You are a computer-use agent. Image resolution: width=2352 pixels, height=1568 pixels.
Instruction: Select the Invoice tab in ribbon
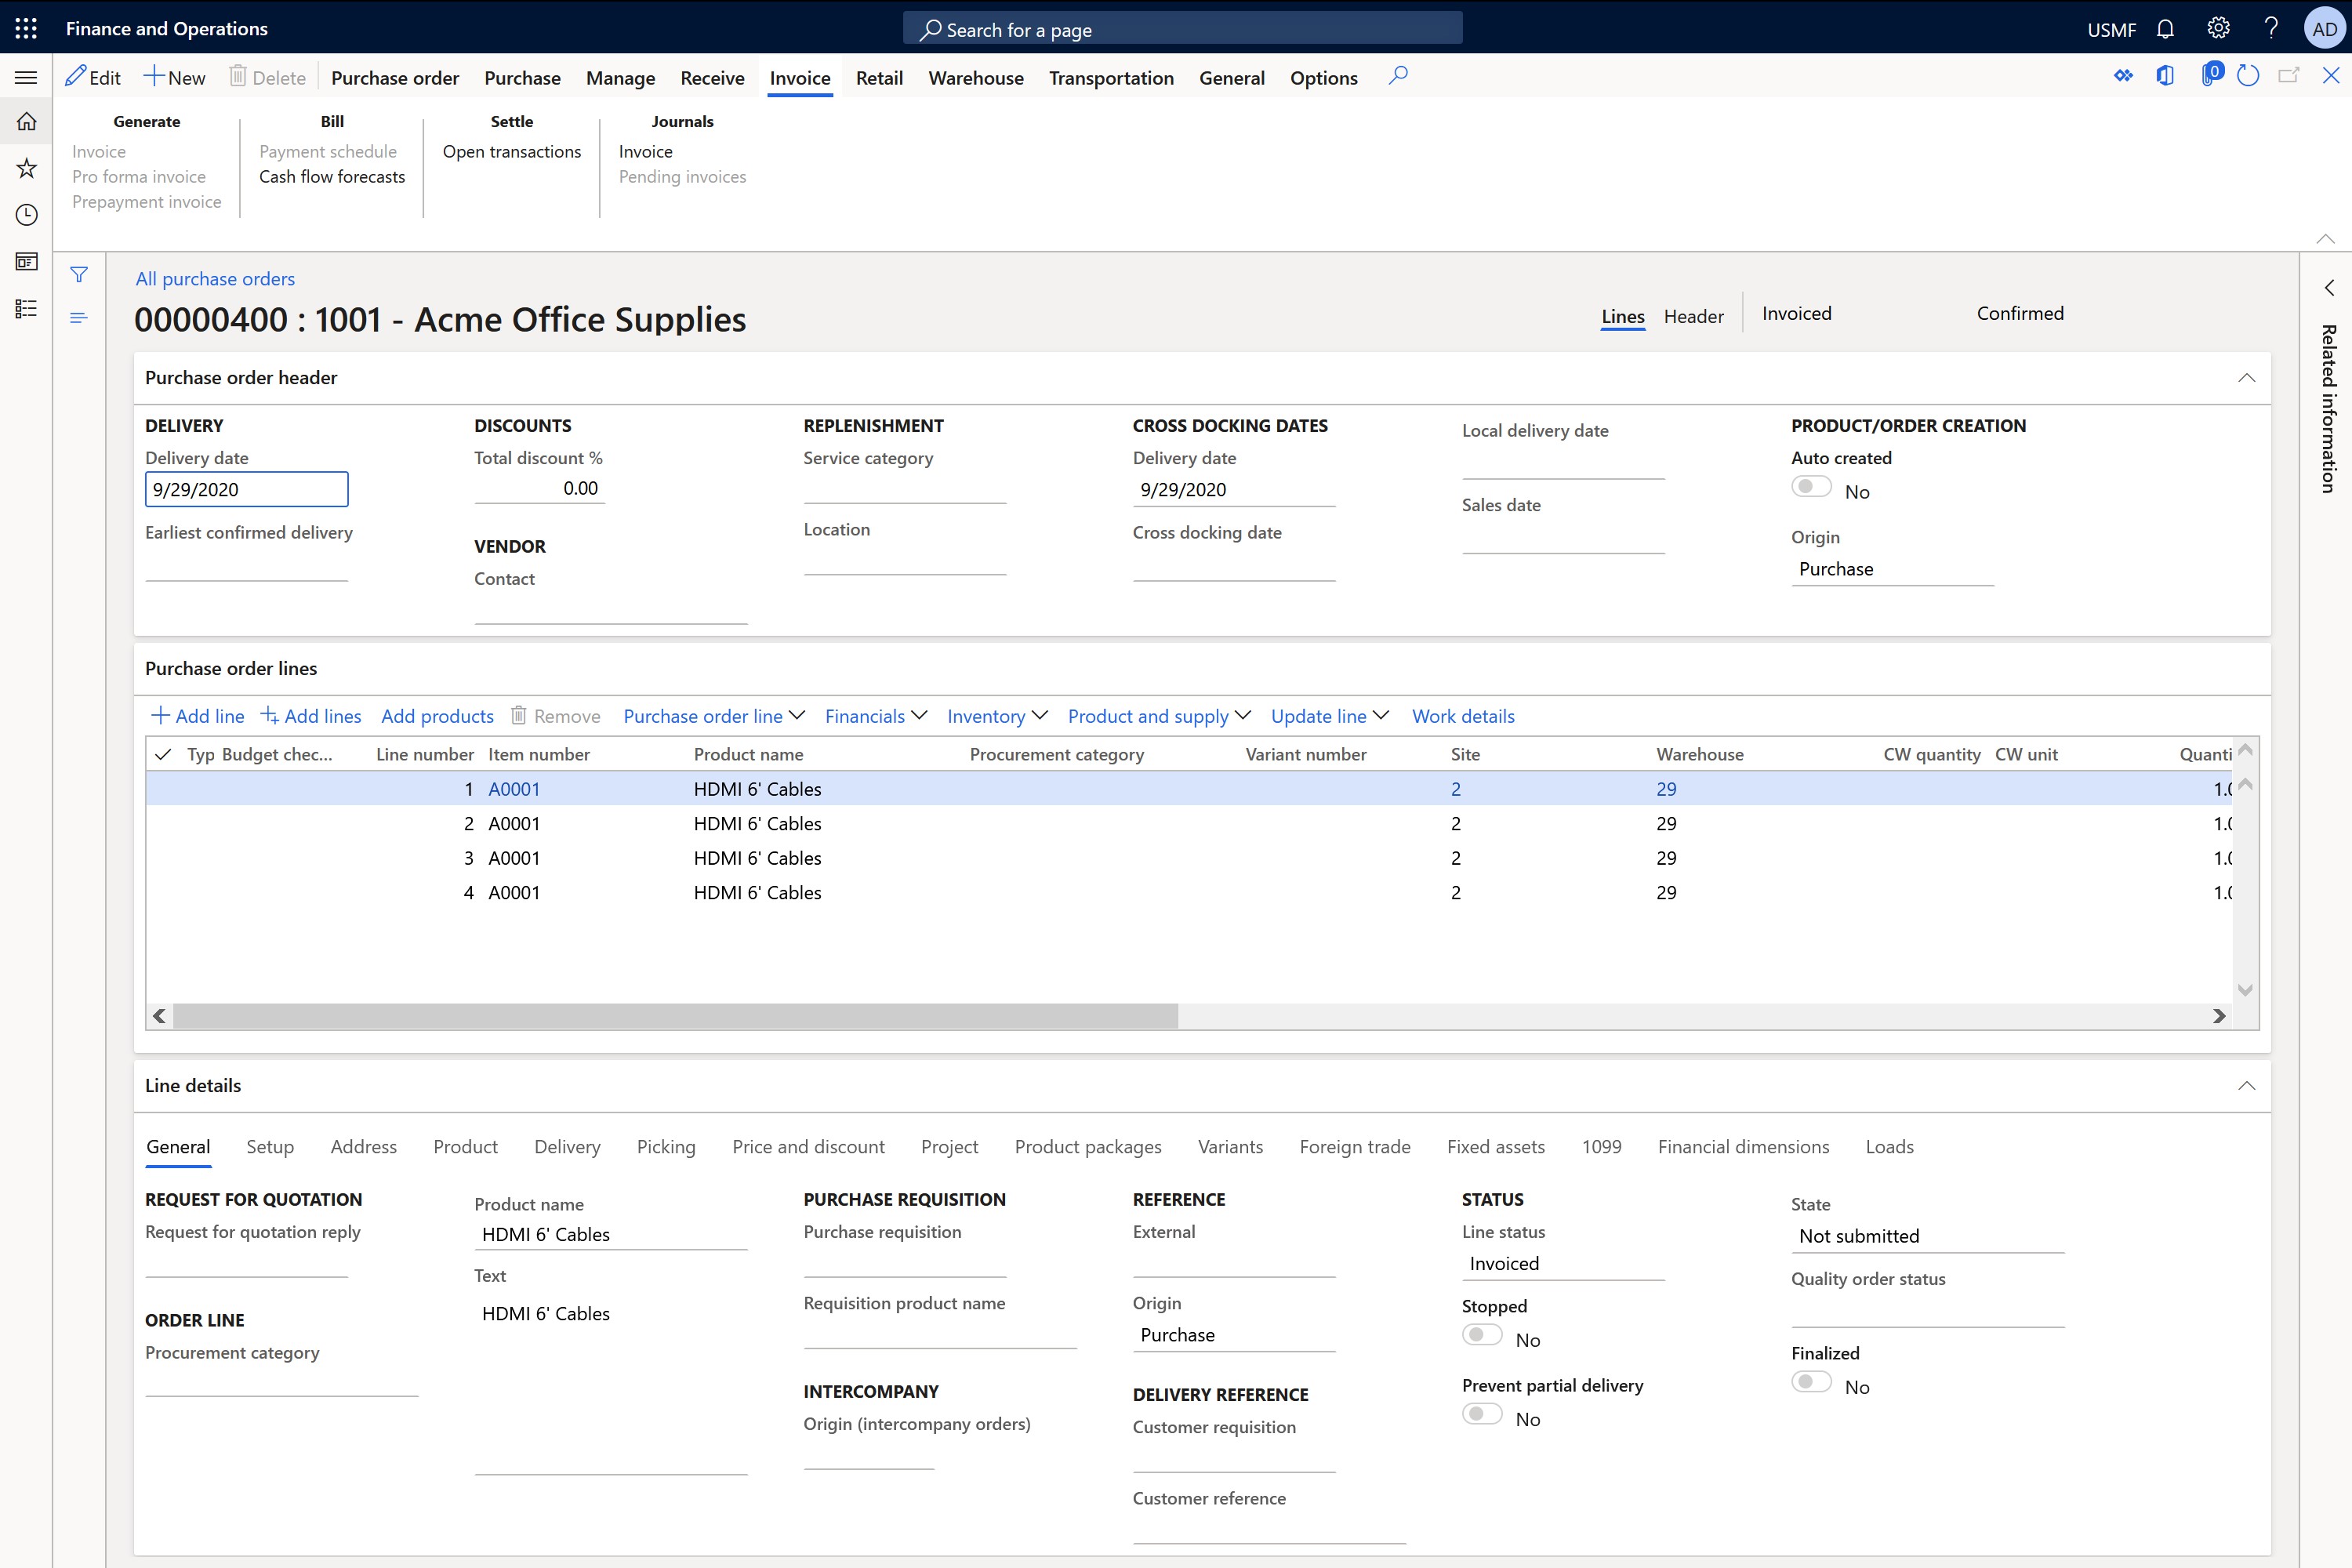point(800,77)
